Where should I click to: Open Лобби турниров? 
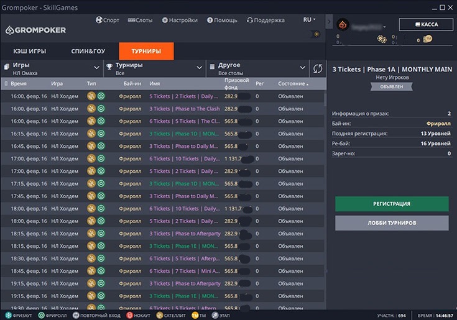pos(392,223)
